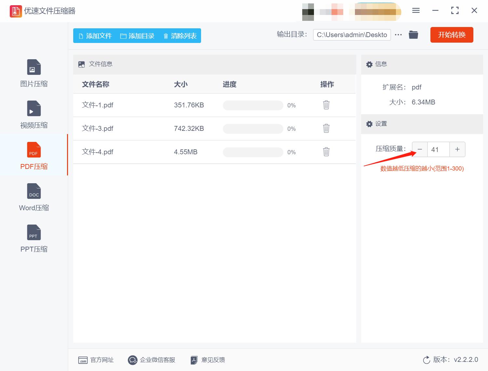488x371 pixels.
Task: Open the 意见反馈 feedback page
Action: tap(207, 360)
